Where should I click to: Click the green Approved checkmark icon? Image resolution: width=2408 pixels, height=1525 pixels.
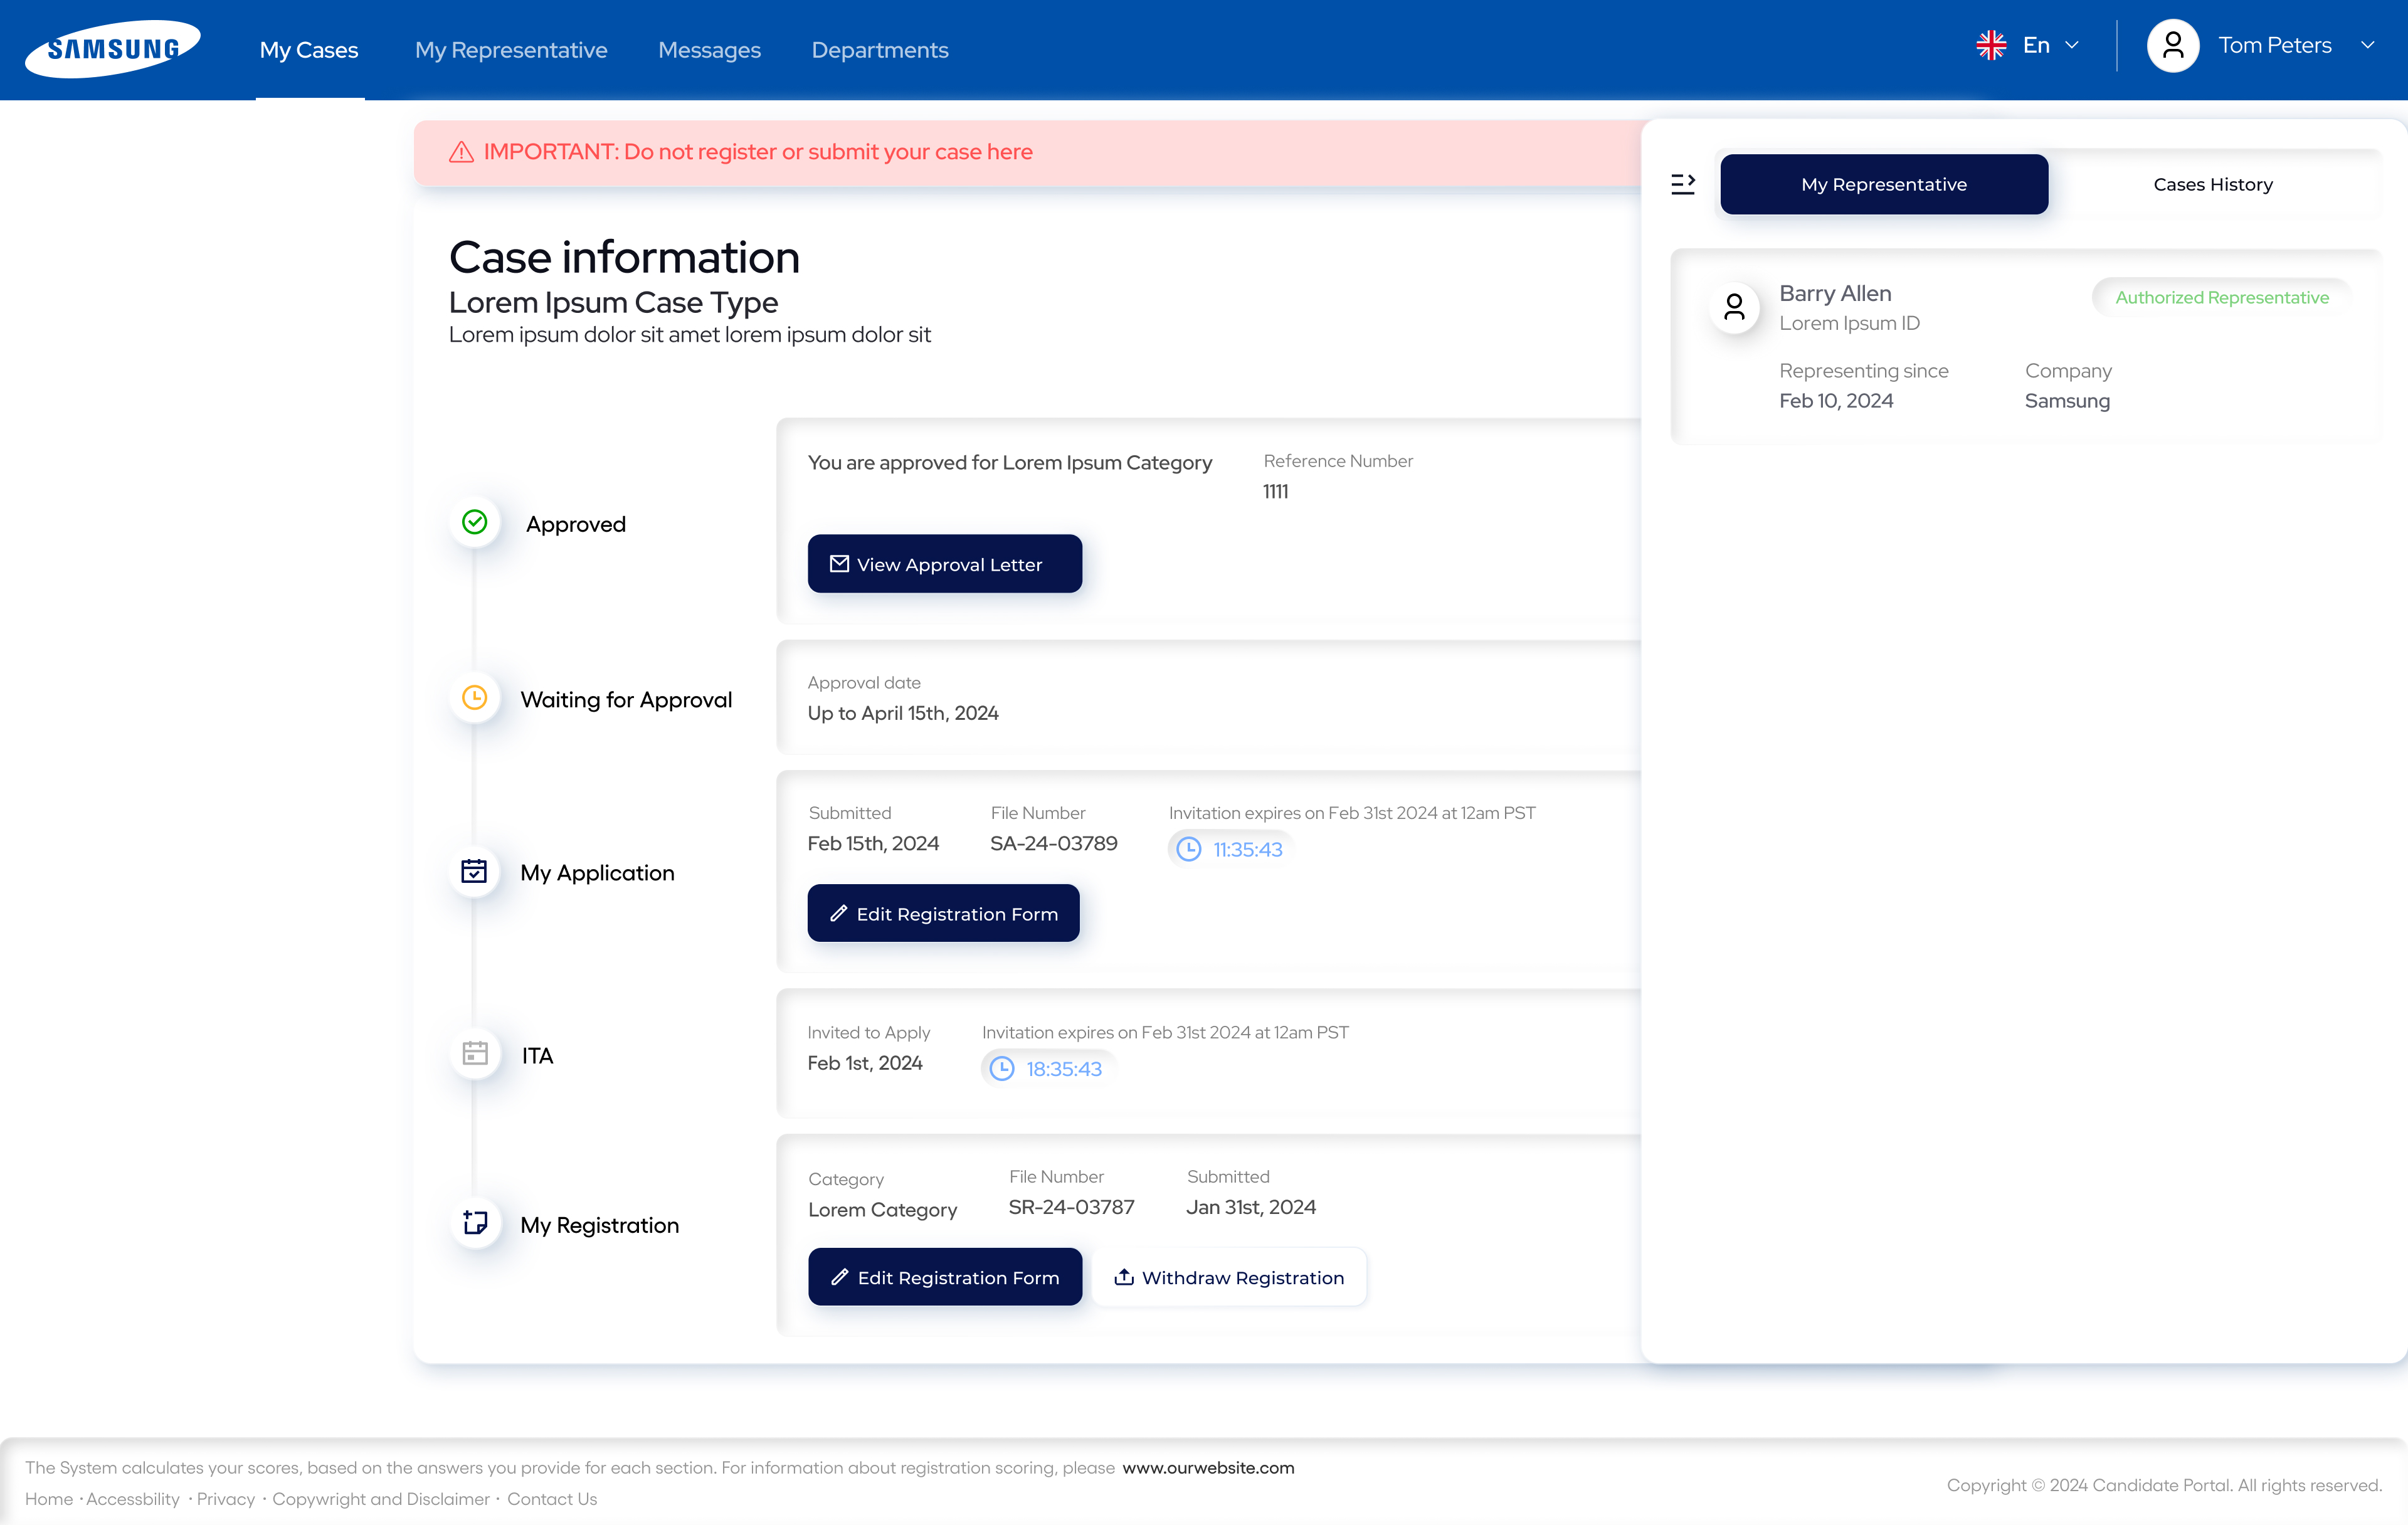475,522
